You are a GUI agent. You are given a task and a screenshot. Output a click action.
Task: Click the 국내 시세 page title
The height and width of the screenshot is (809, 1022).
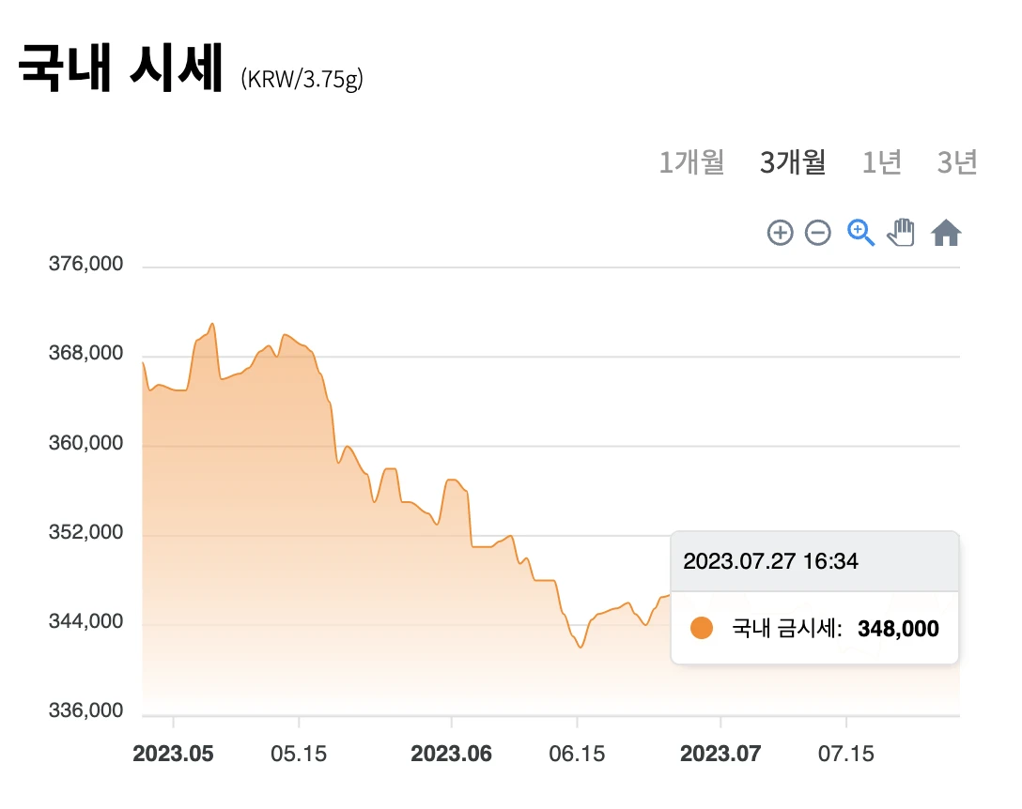point(120,64)
